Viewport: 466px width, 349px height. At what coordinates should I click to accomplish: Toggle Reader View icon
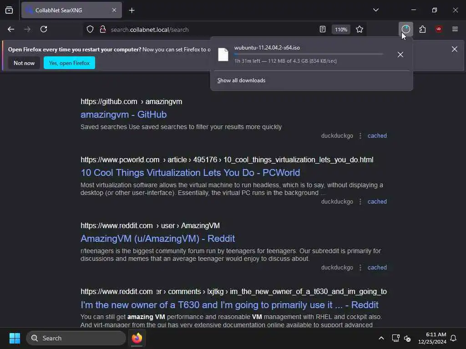[x=323, y=30]
